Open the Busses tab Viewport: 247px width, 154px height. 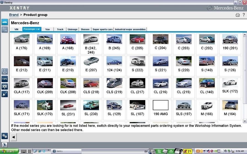85,29
